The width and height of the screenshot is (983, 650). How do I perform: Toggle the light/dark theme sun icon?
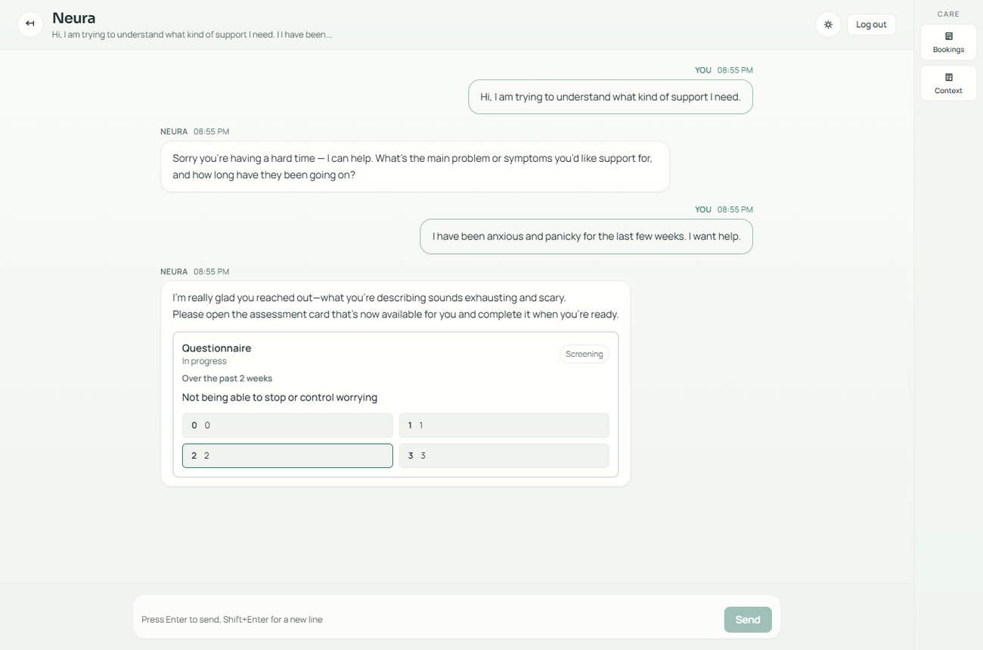(828, 24)
